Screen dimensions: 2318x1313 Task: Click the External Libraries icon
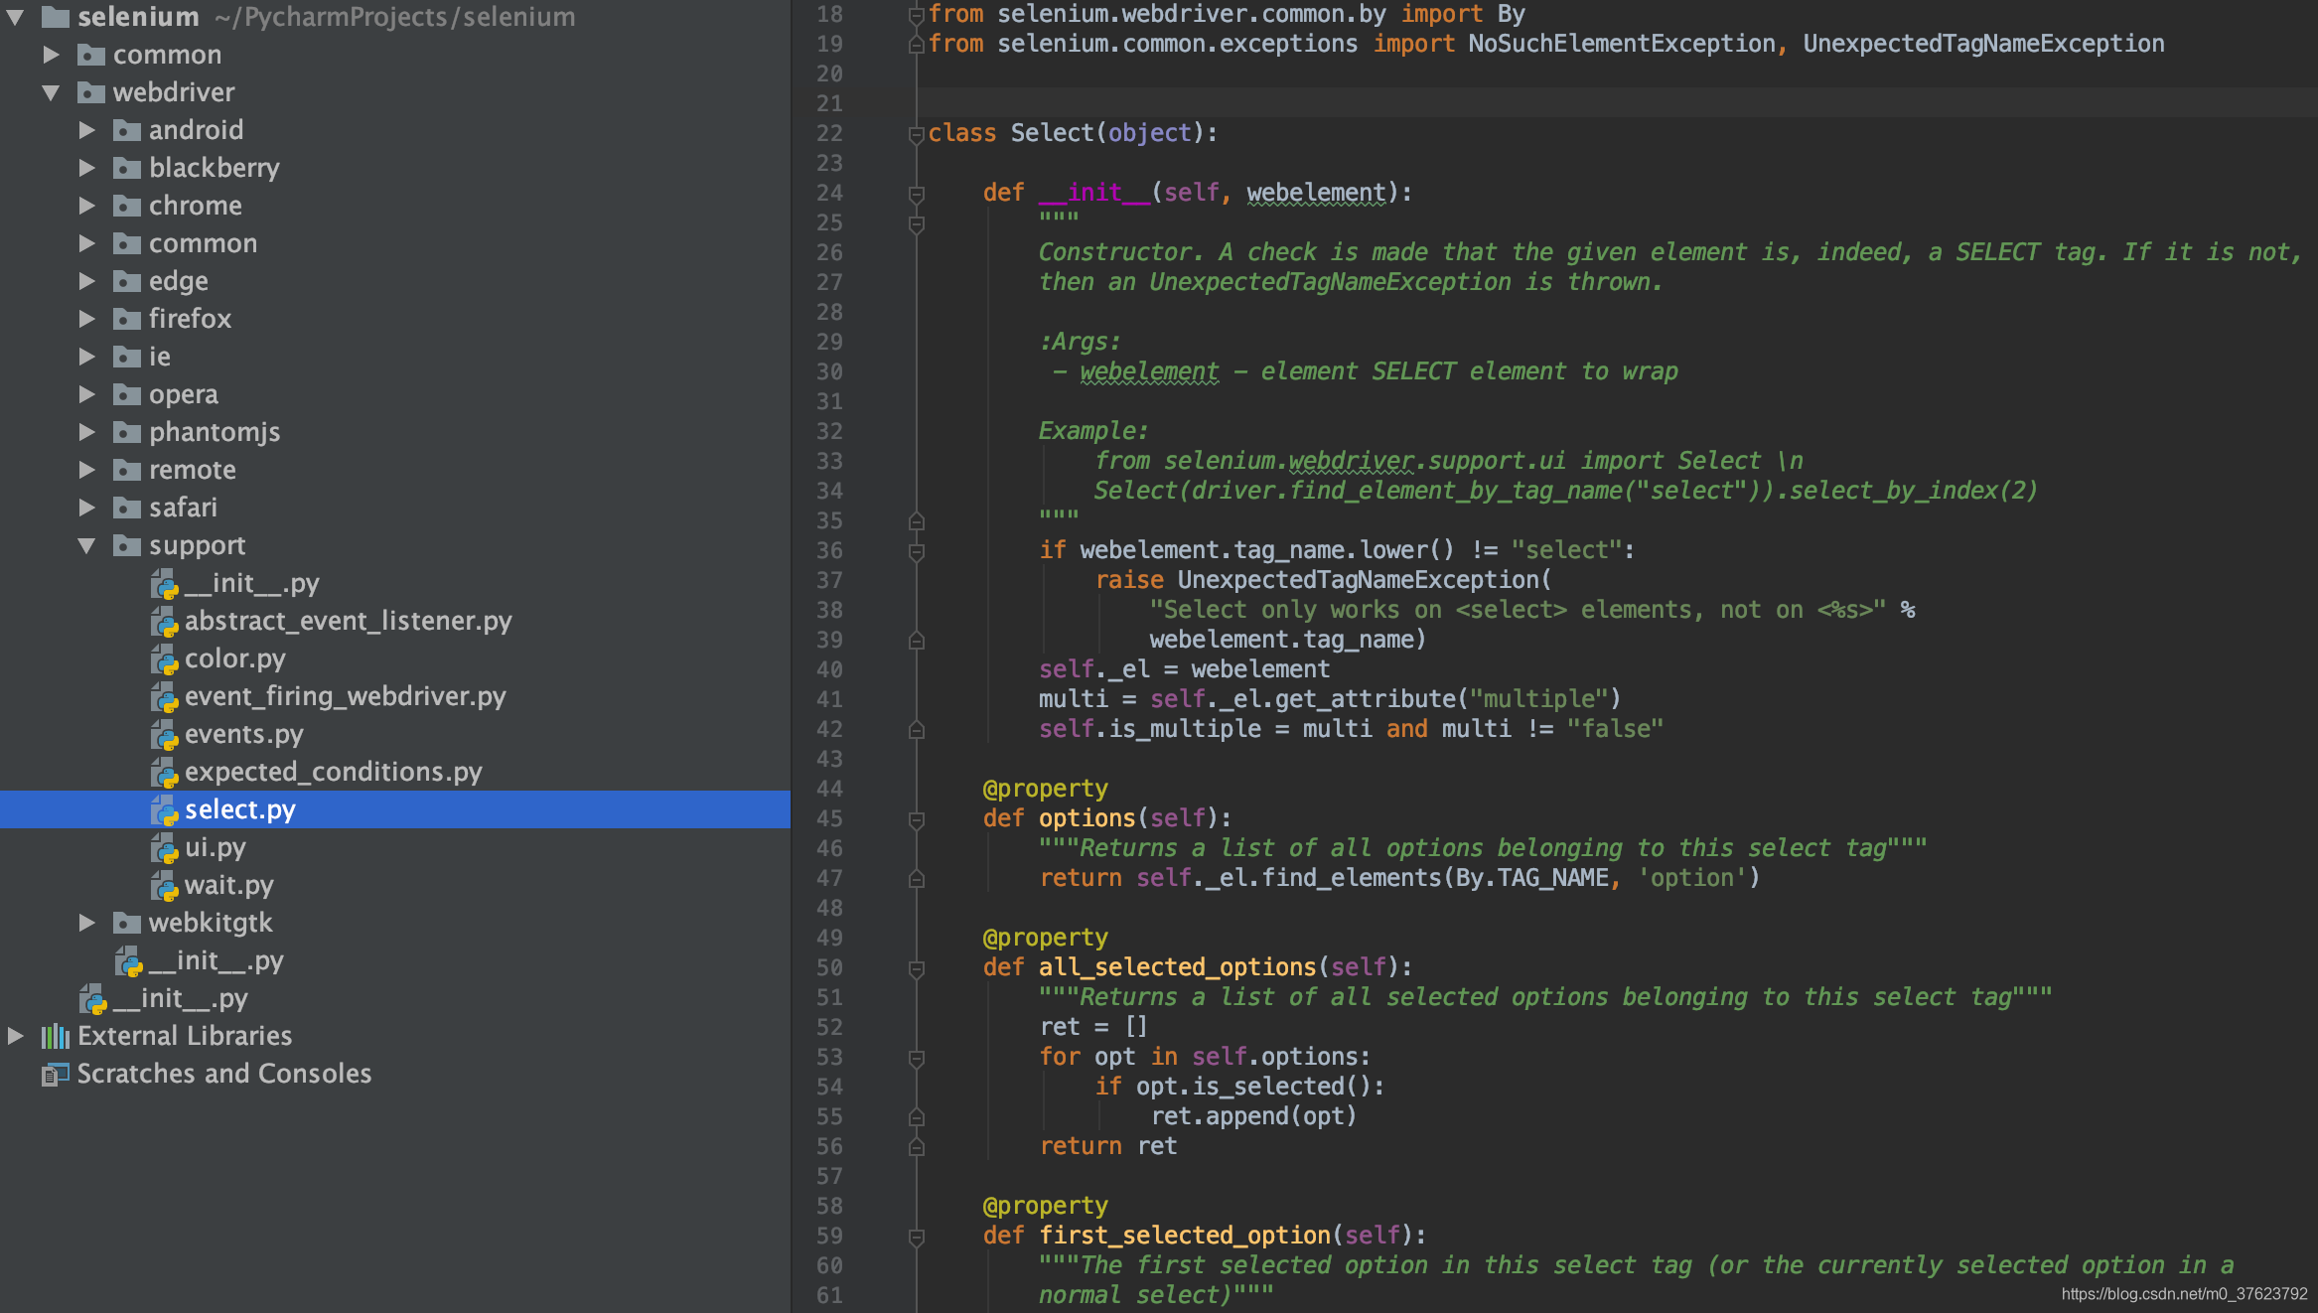coord(55,1036)
